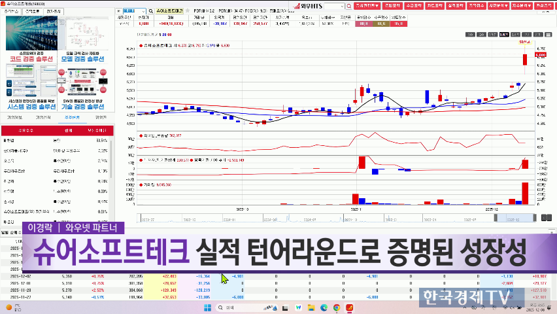
Task: Click the Windows Start button in the taskbar
Action: click(207, 307)
